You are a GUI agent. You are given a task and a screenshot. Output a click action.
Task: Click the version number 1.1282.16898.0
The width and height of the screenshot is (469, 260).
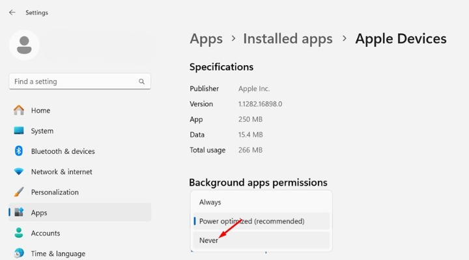(260, 104)
